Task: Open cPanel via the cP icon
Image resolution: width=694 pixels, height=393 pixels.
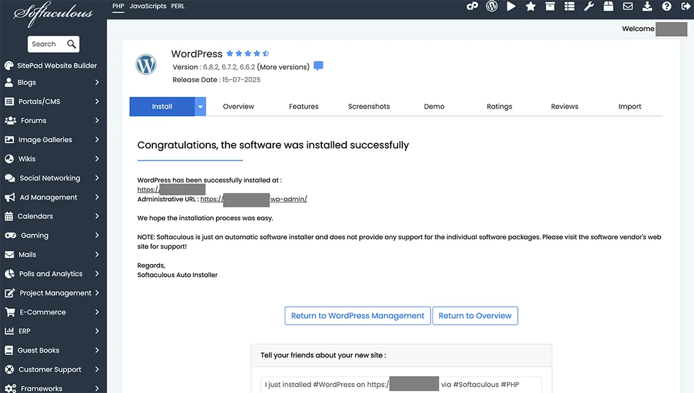Action: point(472,6)
